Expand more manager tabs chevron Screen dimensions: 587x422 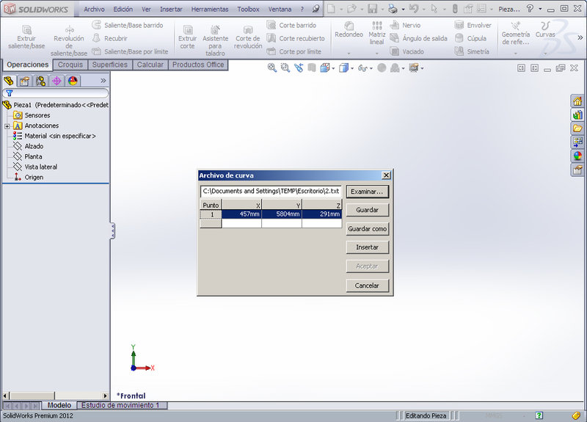[103, 81]
